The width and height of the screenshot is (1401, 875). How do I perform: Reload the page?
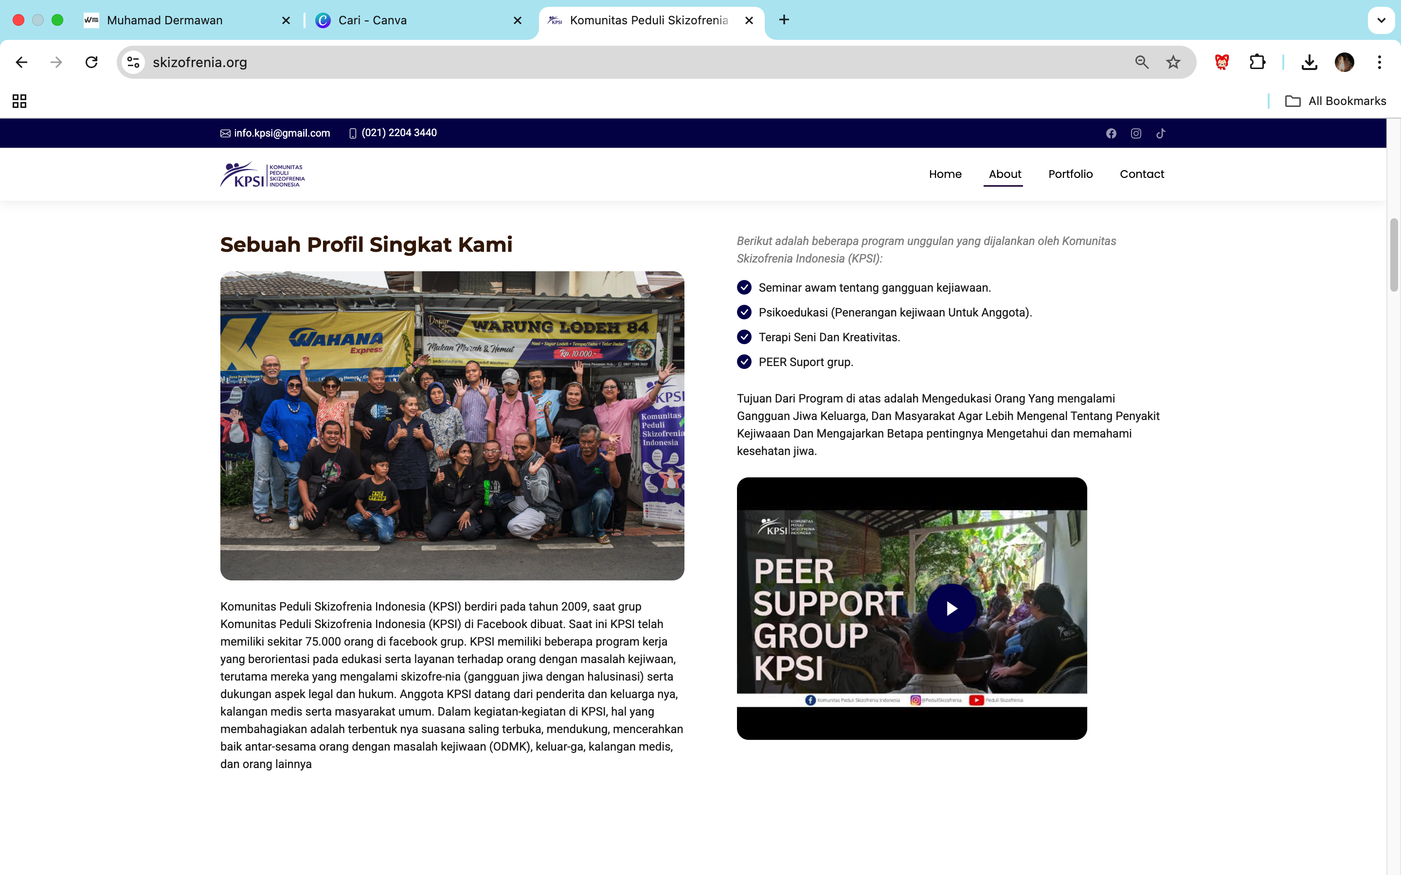click(91, 63)
